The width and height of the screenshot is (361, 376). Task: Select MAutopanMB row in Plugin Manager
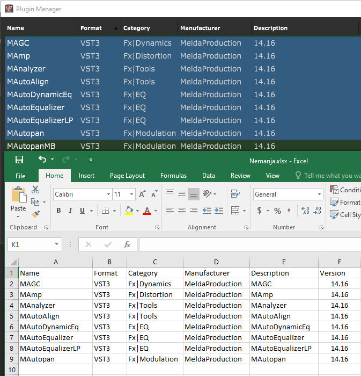click(x=183, y=146)
